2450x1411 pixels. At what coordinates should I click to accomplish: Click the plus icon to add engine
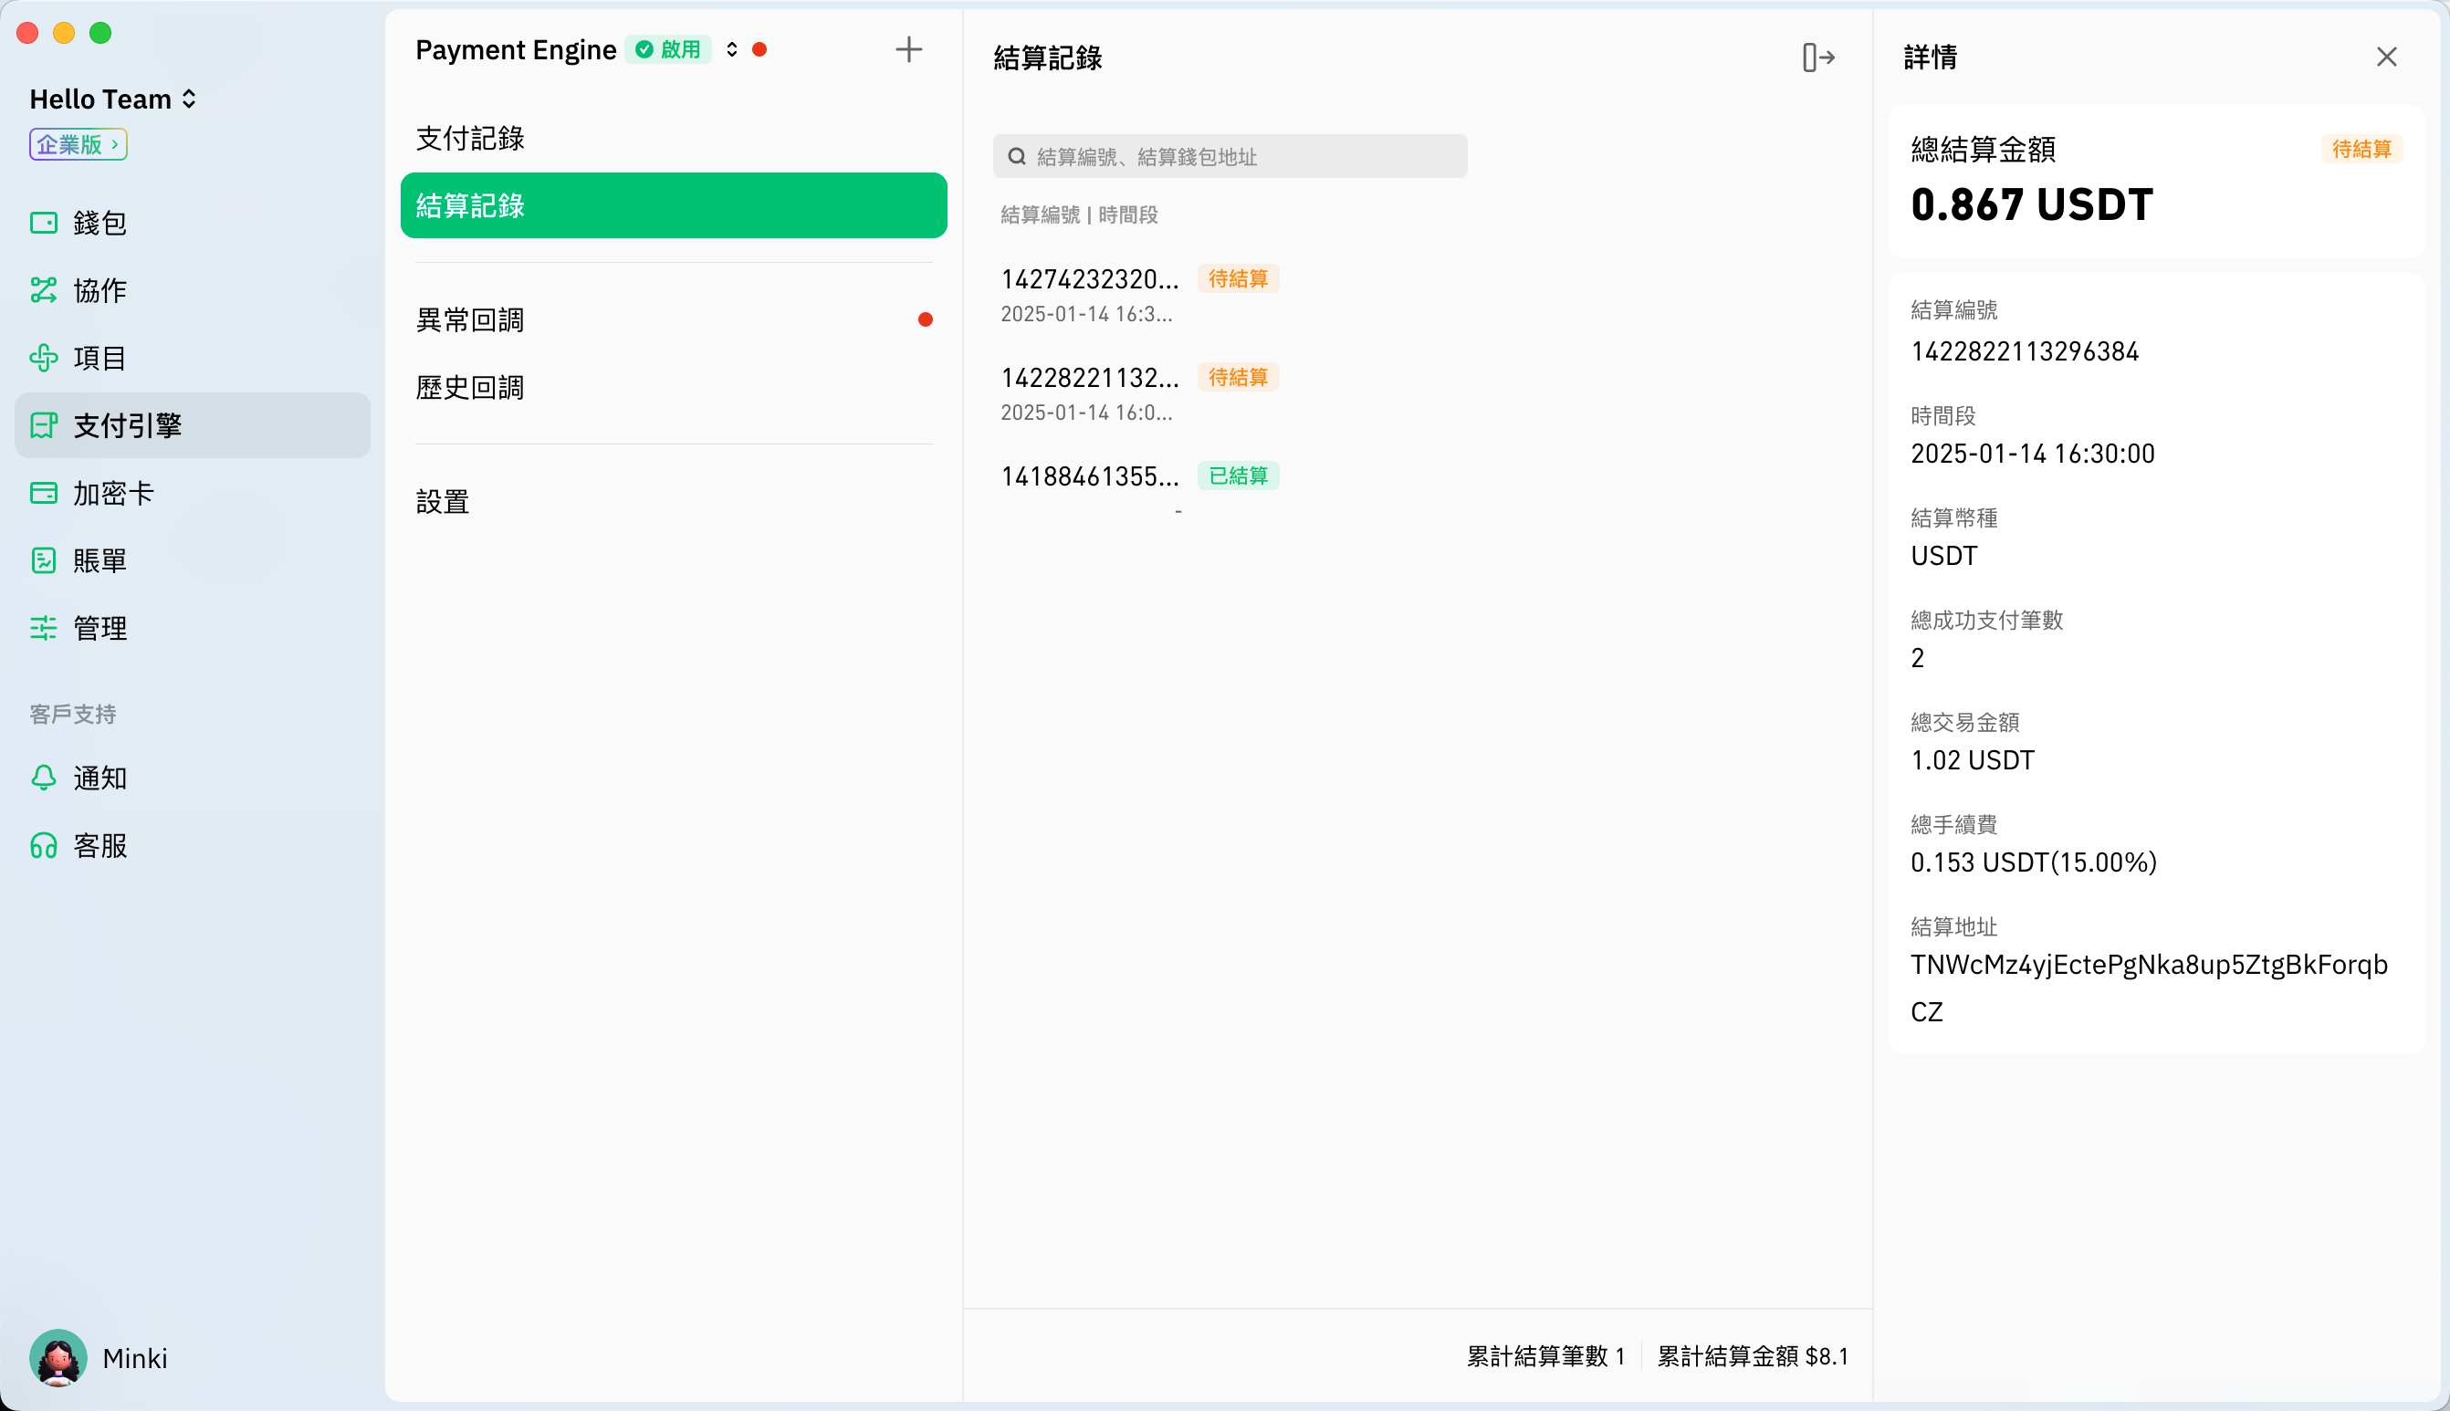pyautogui.click(x=908, y=49)
